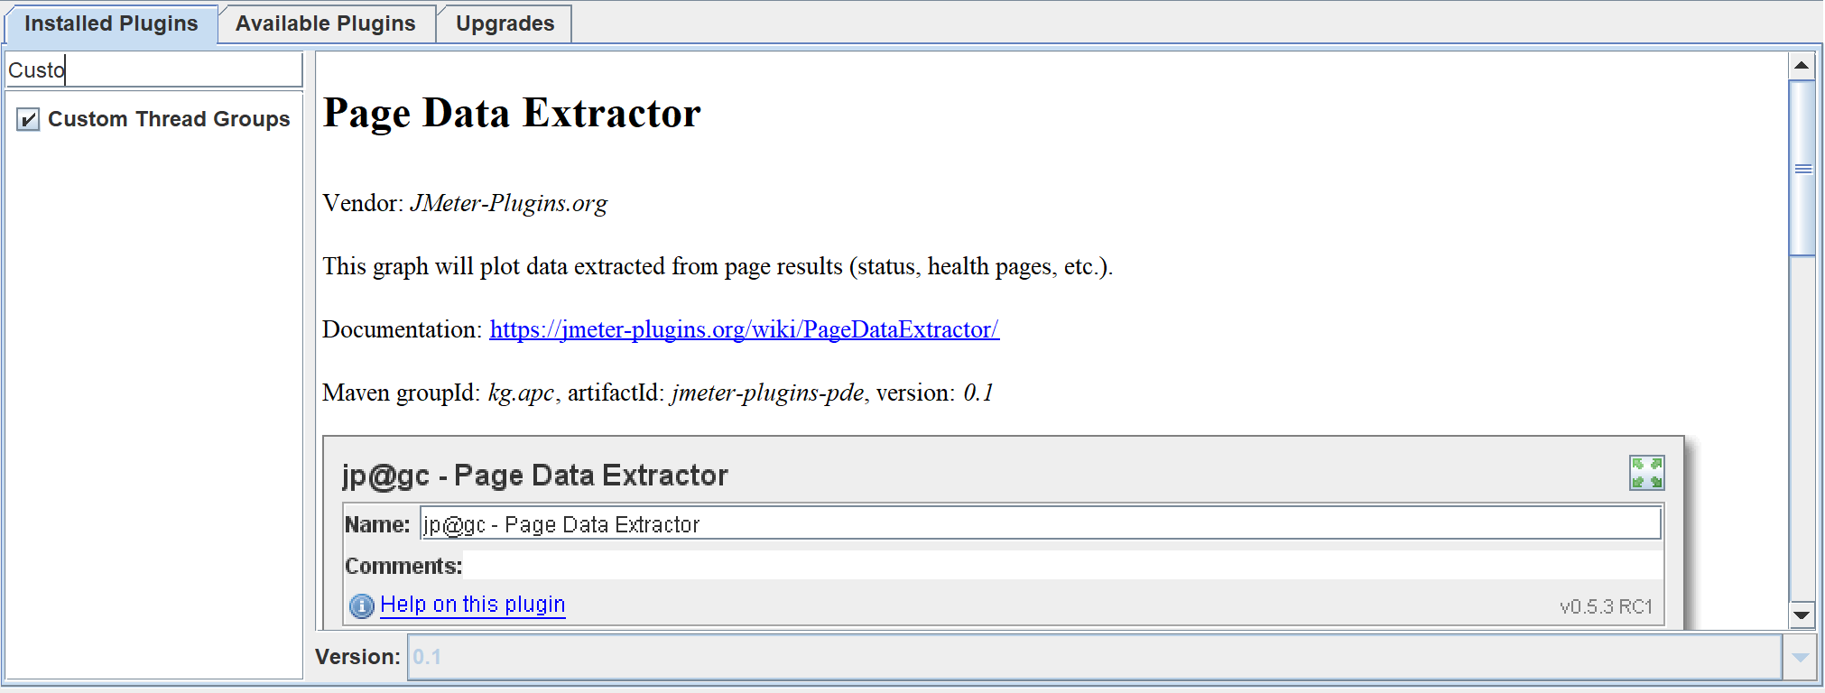The width and height of the screenshot is (1825, 693).
Task: Click the 'jp@gc - Page Data Extractor' panel title
Action: click(x=534, y=476)
